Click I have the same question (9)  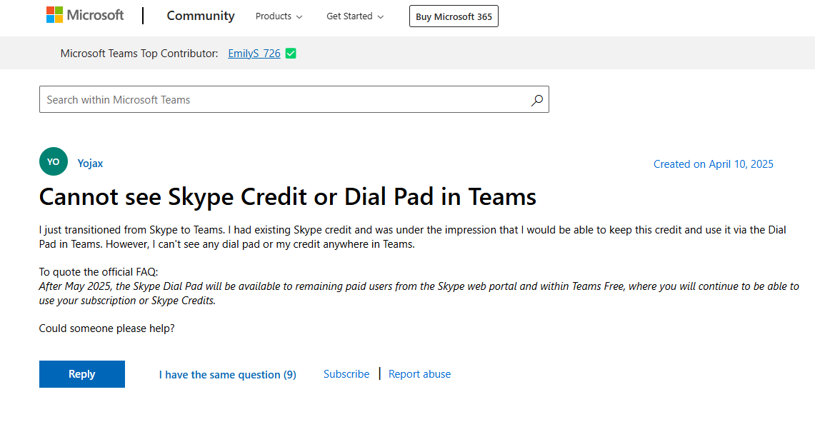tap(228, 375)
